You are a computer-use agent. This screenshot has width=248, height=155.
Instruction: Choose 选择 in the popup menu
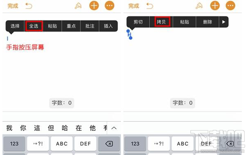(15, 26)
